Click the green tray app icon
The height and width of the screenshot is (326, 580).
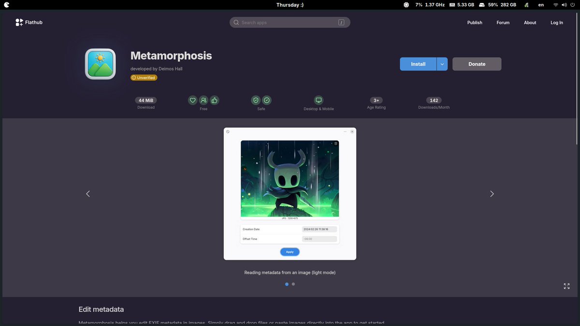click(x=526, y=5)
